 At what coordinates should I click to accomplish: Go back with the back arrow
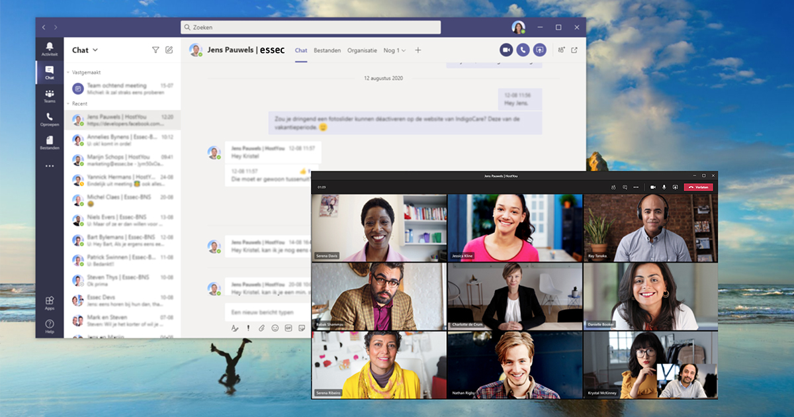pyautogui.click(x=44, y=27)
